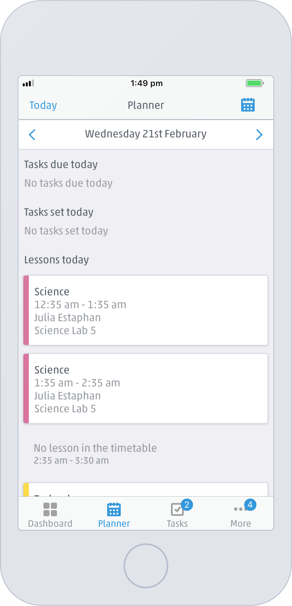The width and height of the screenshot is (292, 606).
Task: Advance to next day with right chevron
Action: tap(259, 135)
